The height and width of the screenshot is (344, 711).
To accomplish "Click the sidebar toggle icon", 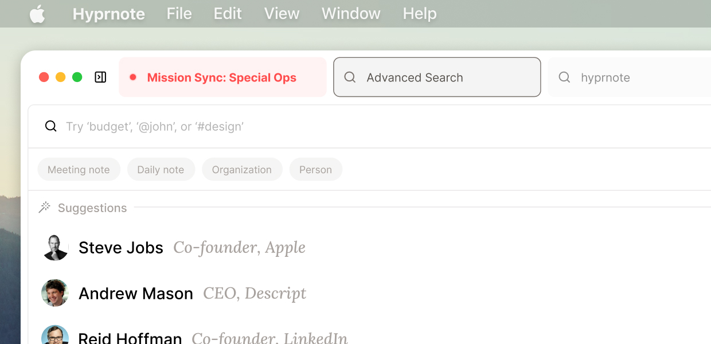I will pyautogui.click(x=100, y=76).
